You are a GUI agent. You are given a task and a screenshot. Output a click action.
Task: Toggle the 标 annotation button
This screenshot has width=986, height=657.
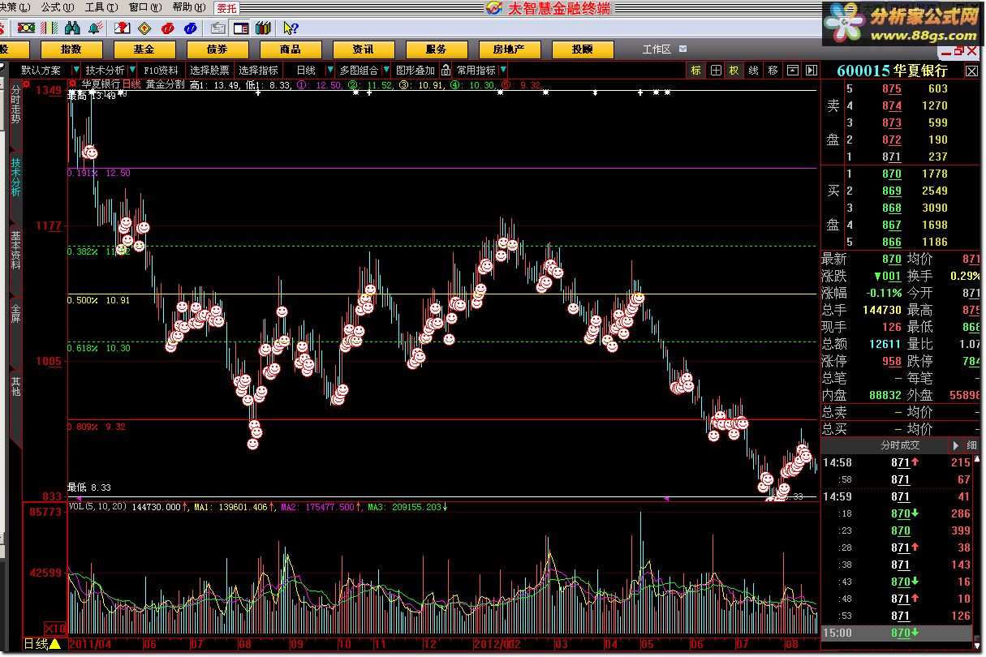point(696,71)
